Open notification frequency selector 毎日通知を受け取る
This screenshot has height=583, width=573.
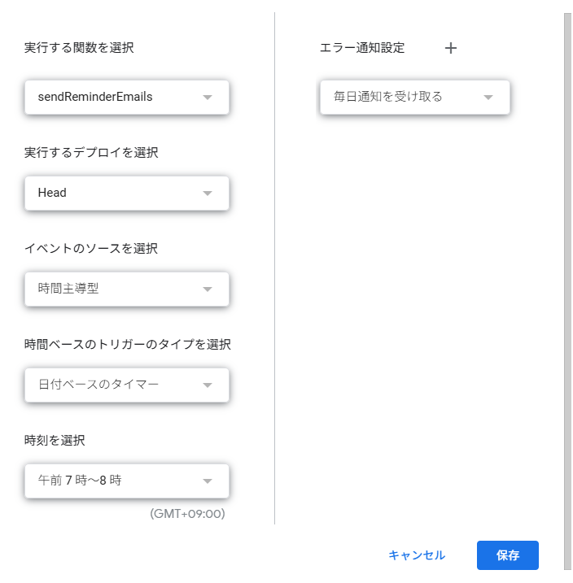(415, 98)
